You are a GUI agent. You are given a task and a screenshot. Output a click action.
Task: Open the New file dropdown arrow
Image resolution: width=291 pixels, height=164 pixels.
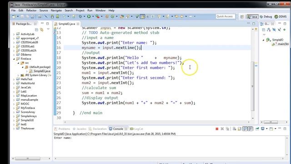[18, 16]
